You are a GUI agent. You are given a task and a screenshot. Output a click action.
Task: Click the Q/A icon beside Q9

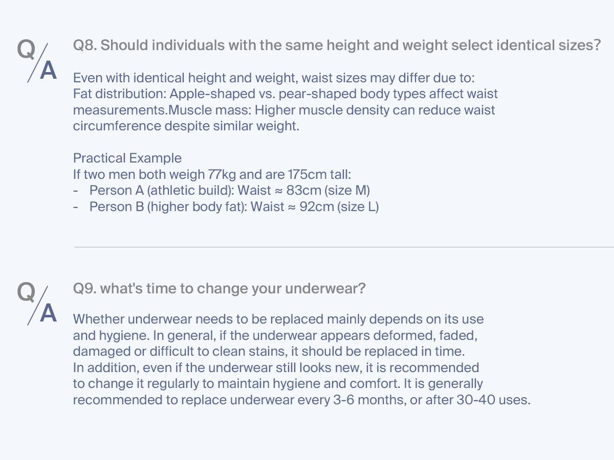[37, 303]
